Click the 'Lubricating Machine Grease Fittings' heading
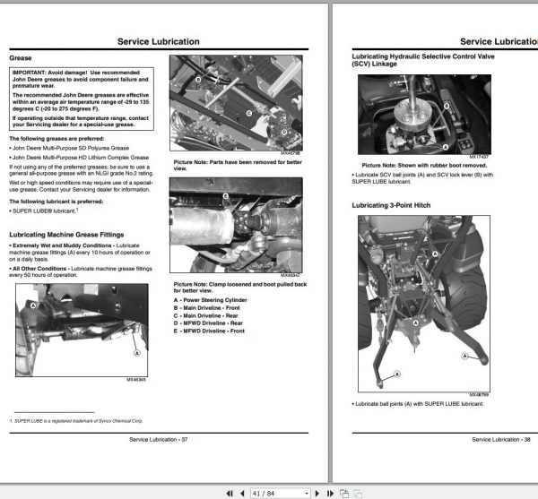 point(66,235)
